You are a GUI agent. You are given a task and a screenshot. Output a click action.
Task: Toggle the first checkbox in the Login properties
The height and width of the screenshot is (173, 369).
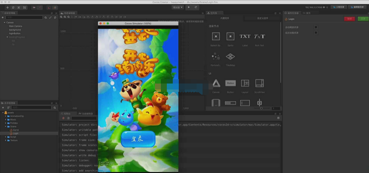[316, 27]
